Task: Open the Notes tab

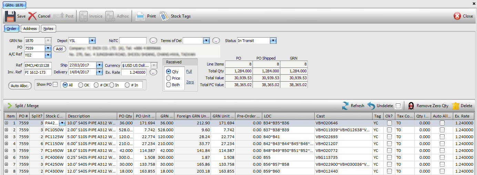Action: click(x=48, y=29)
